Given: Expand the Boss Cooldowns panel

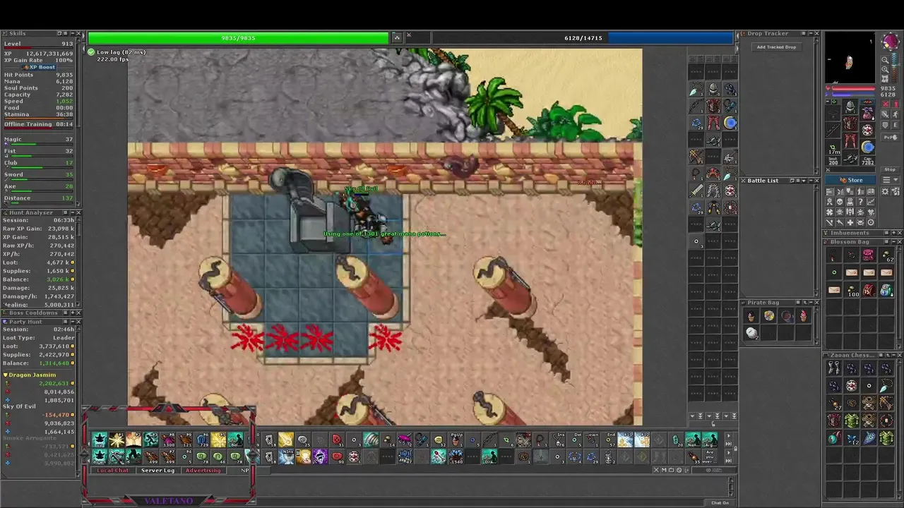Looking at the screenshot, I should [x=73, y=313].
